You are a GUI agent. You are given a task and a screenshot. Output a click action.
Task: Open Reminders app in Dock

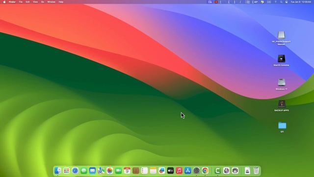click(x=144, y=171)
